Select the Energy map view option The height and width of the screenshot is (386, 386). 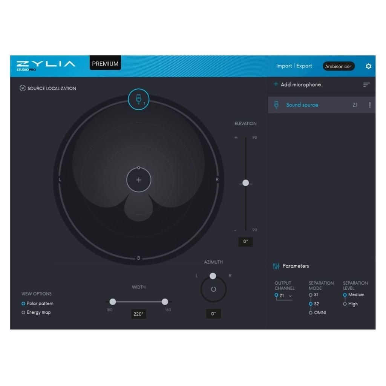23,312
